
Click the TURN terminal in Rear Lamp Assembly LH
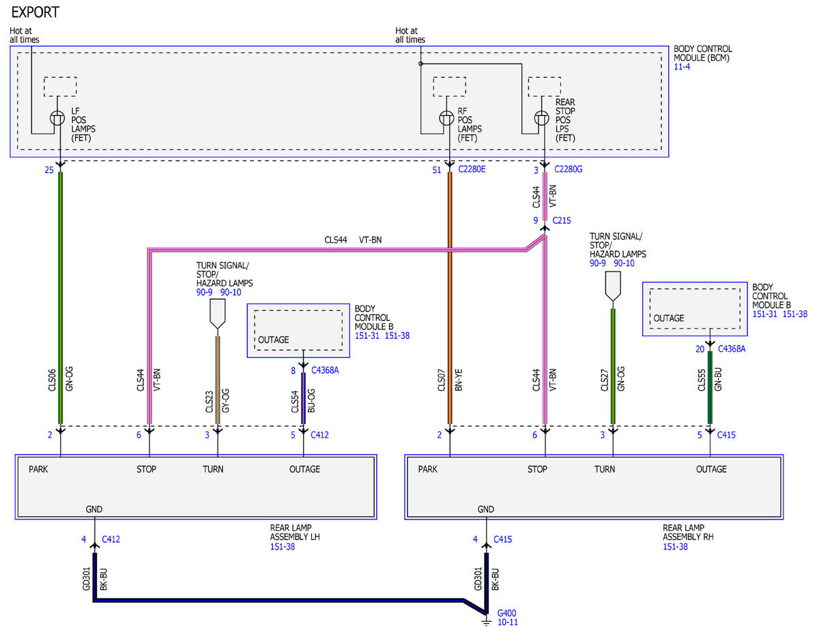(213, 469)
